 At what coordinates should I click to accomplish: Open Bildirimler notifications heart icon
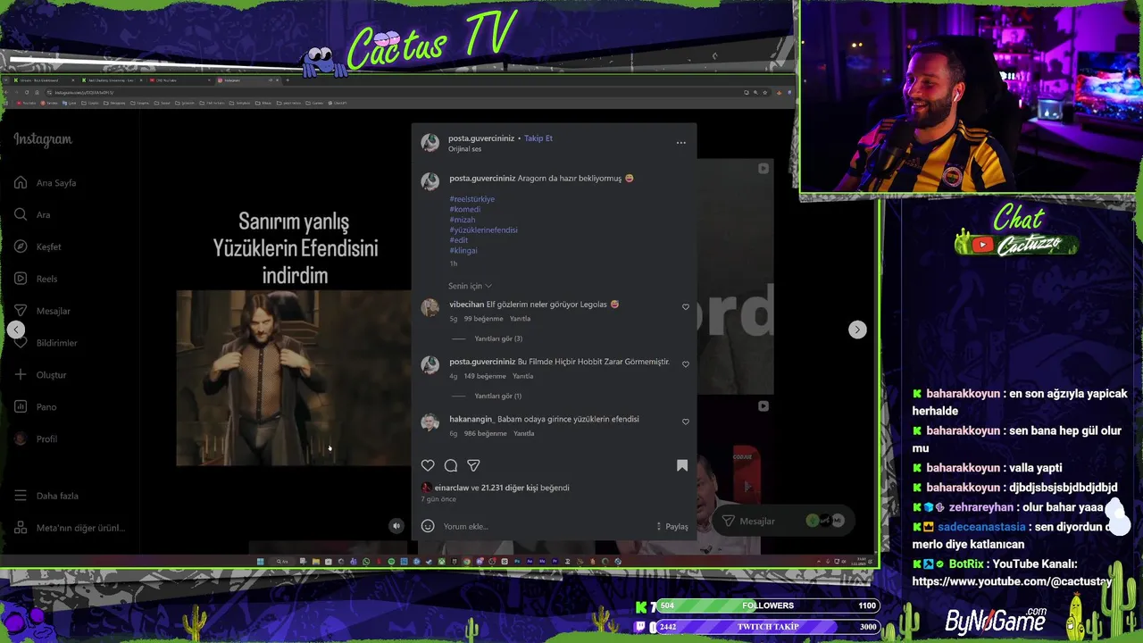click(20, 343)
